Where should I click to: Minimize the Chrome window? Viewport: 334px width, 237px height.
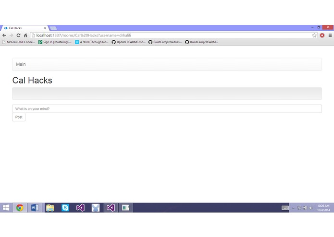pyautogui.click(x=312, y=28)
